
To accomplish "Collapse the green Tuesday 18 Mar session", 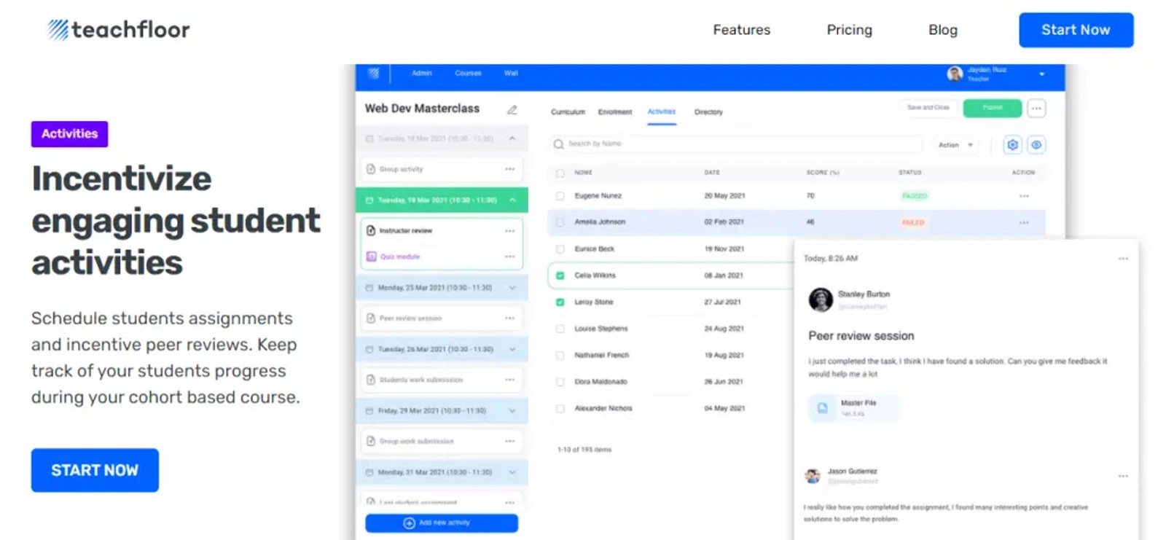I will (512, 200).
